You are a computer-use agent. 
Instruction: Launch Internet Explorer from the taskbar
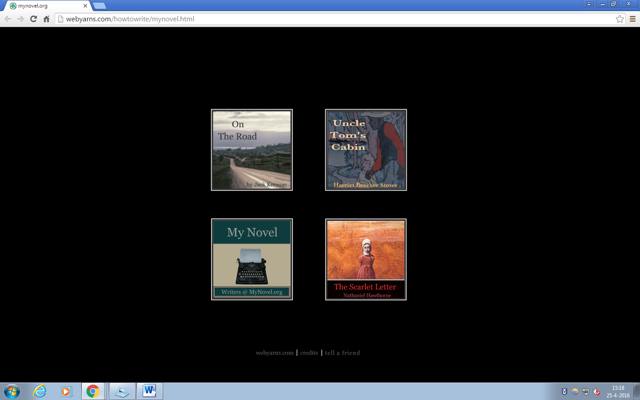40,391
